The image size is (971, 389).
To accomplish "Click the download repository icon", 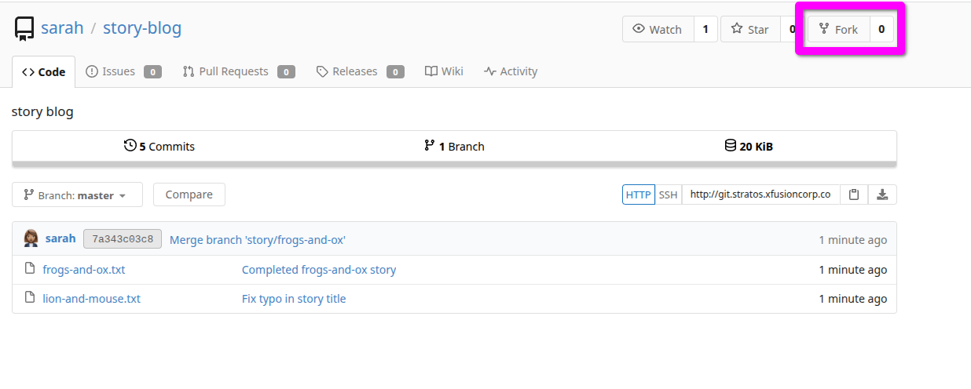I will coord(882,194).
